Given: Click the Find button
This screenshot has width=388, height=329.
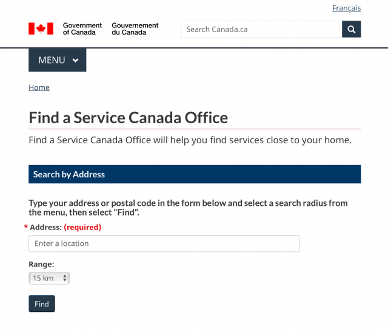Looking at the screenshot, I should pyautogui.click(x=42, y=304).
